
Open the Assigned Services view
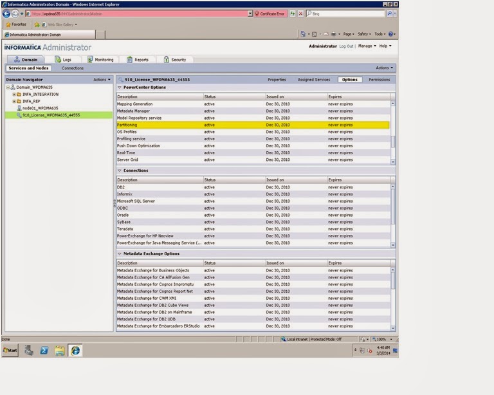coord(314,80)
